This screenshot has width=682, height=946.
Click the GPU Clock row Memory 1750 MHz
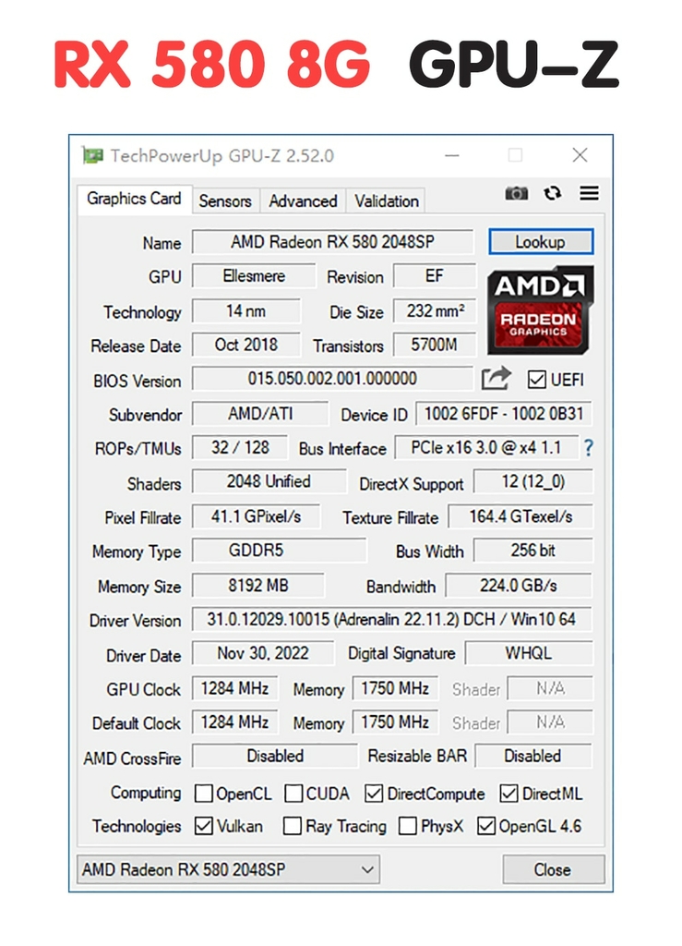(395, 688)
